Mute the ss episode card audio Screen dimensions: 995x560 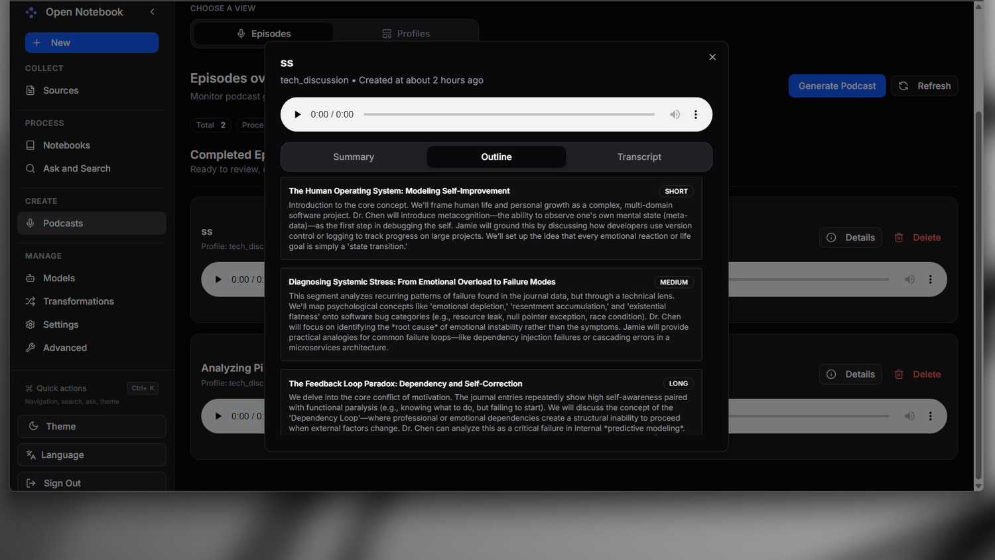(909, 279)
